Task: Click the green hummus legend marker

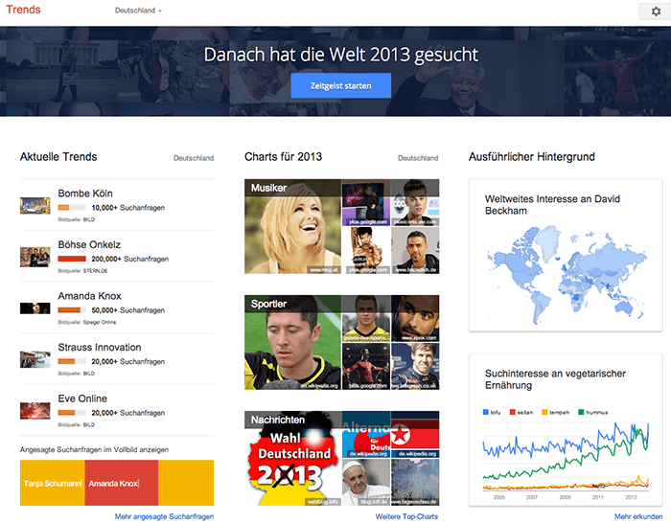Action: click(x=581, y=412)
